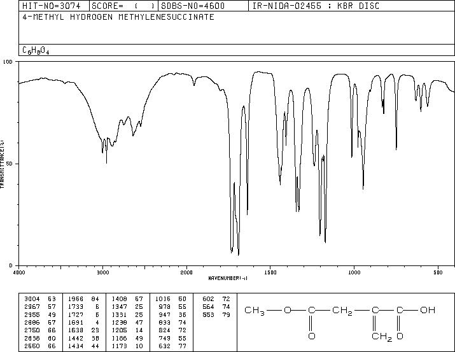Click the 500 wavenumber axis label
This screenshot has width=455, height=352.
(438, 272)
